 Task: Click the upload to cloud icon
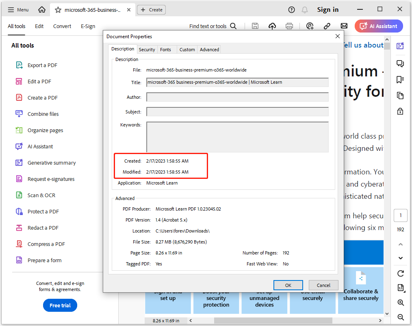(x=272, y=26)
